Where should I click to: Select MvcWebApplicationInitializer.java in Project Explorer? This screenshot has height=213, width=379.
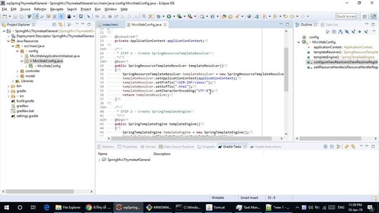point(54,56)
